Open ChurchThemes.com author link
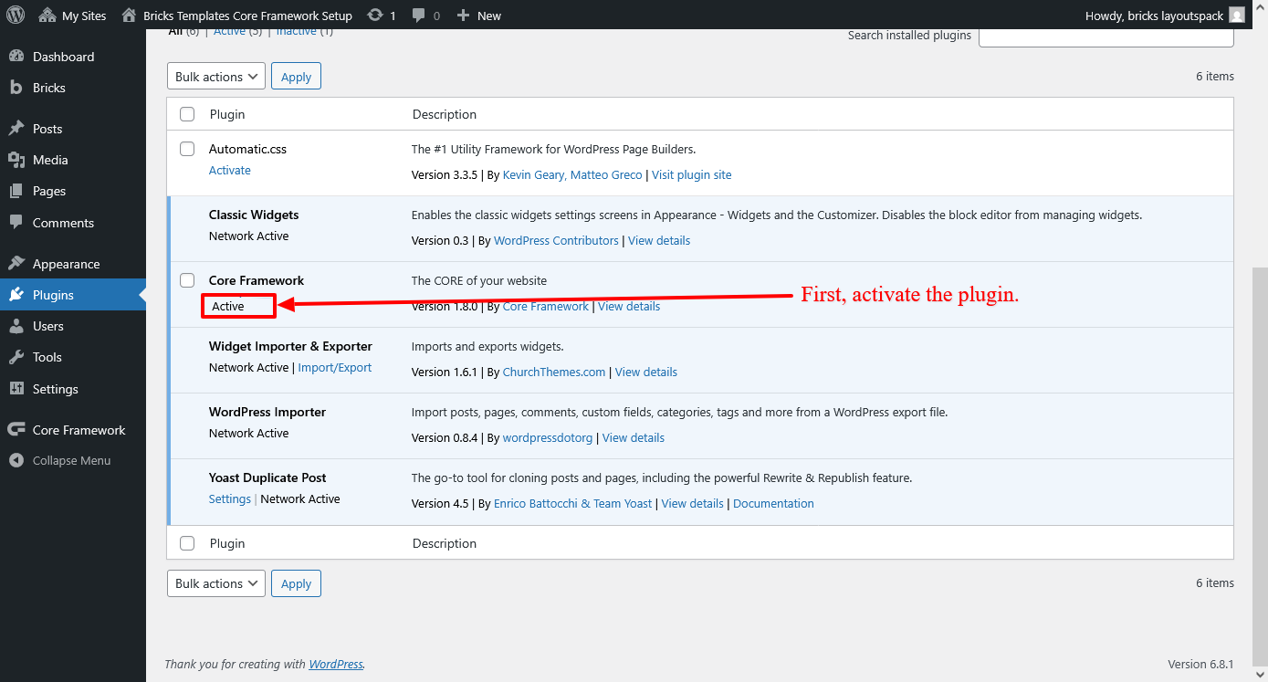This screenshot has width=1268, height=682. point(554,372)
